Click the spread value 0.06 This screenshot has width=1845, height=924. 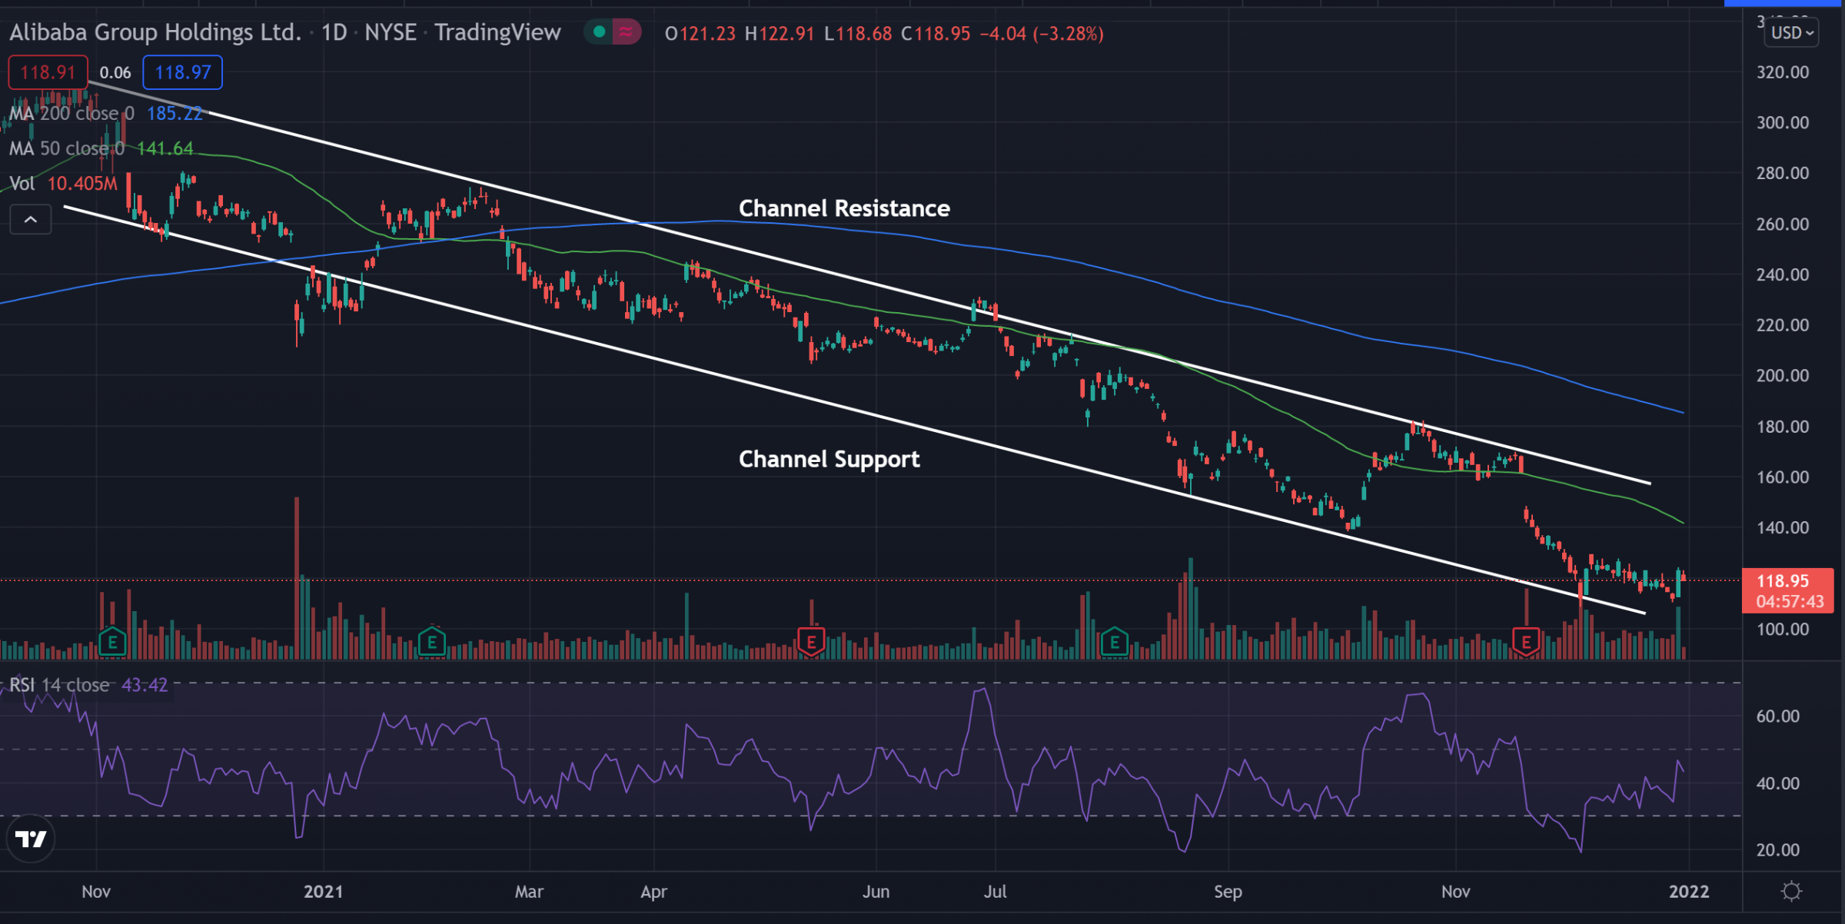pyautogui.click(x=115, y=73)
